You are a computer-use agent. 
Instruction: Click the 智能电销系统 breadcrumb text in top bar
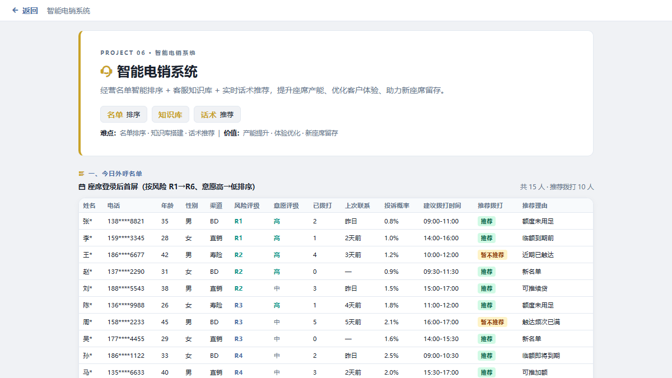pos(68,11)
